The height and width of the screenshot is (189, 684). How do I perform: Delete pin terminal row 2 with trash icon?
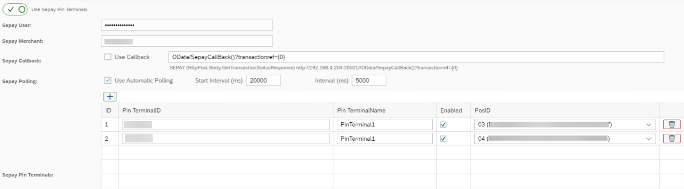[x=671, y=139]
